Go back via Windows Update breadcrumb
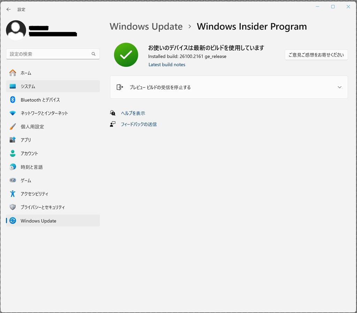357x313 pixels. point(146,26)
